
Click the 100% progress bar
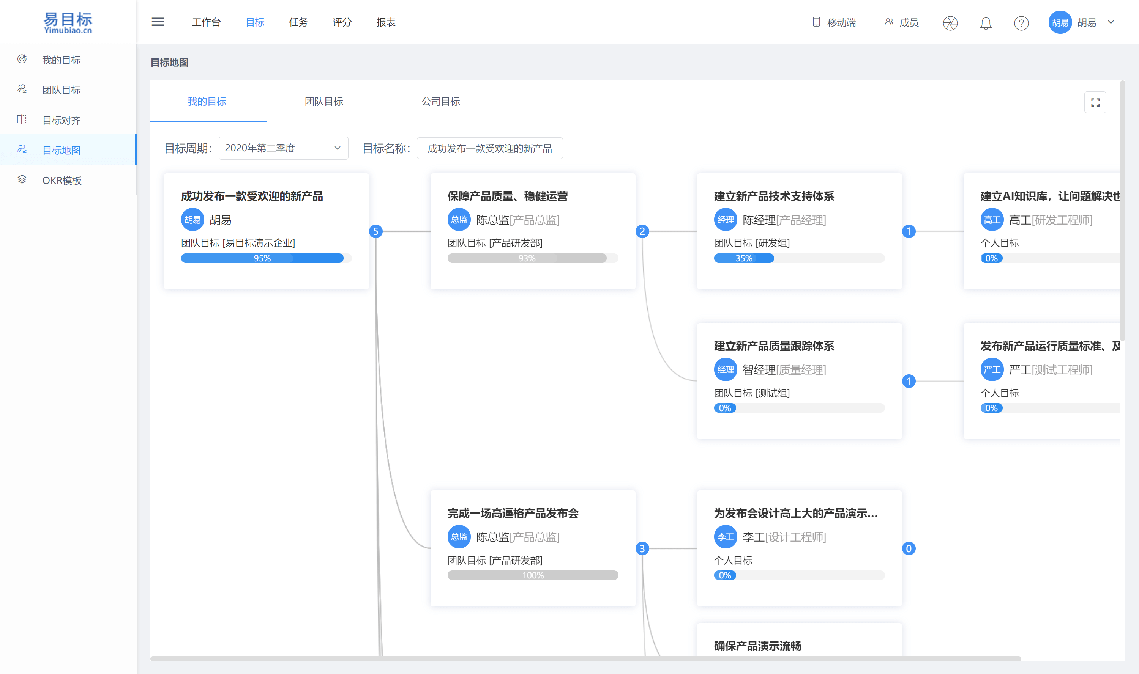pos(532,575)
